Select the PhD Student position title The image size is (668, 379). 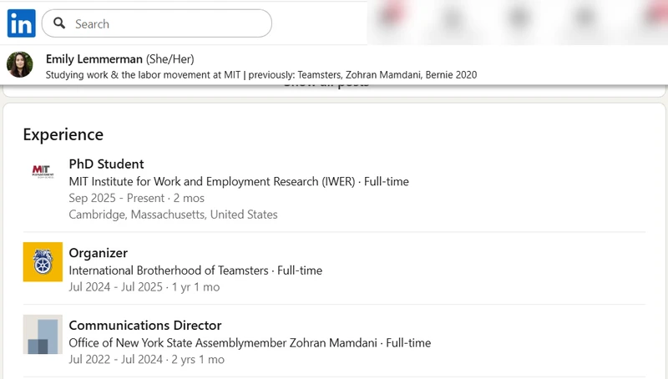106,164
